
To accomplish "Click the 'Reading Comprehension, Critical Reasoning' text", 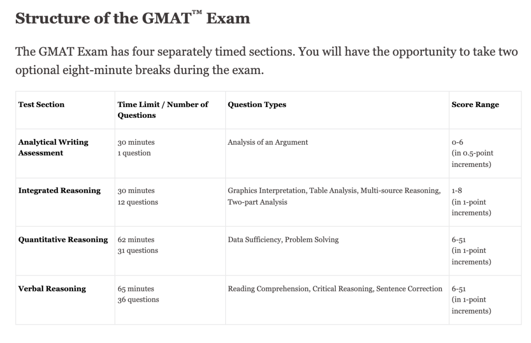I will [300, 289].
